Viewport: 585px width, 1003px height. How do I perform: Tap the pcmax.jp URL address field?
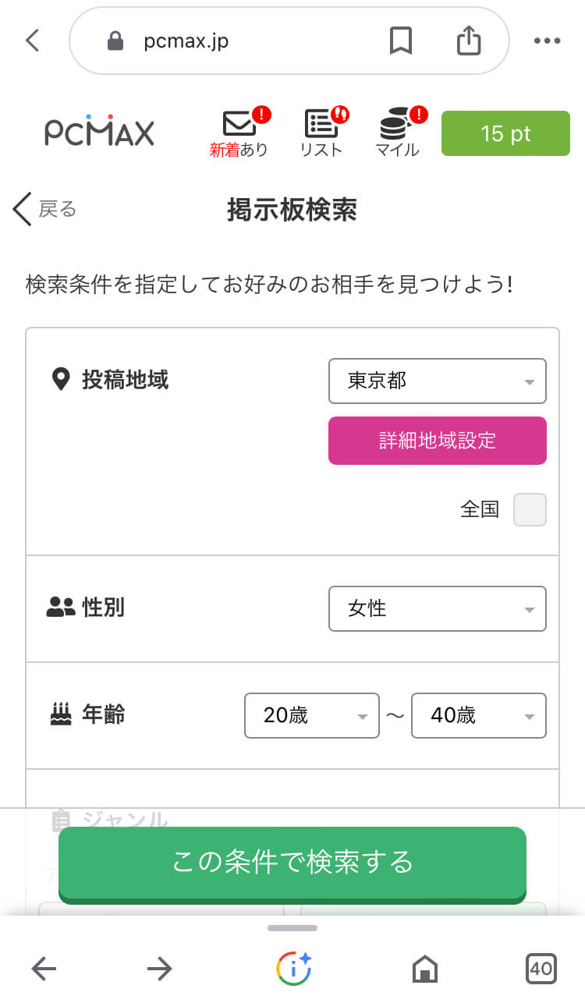pyautogui.click(x=234, y=41)
